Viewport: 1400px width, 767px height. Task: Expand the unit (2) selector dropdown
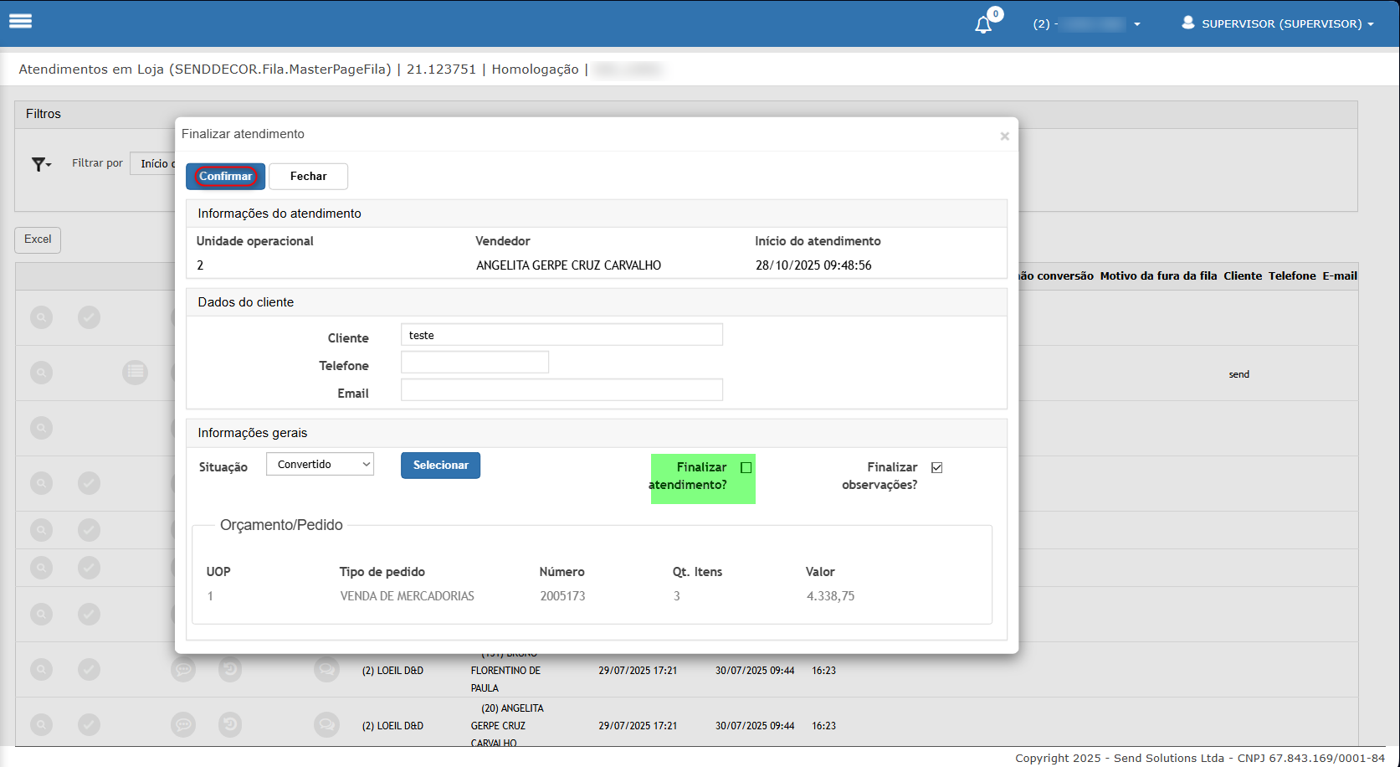coord(1136,24)
